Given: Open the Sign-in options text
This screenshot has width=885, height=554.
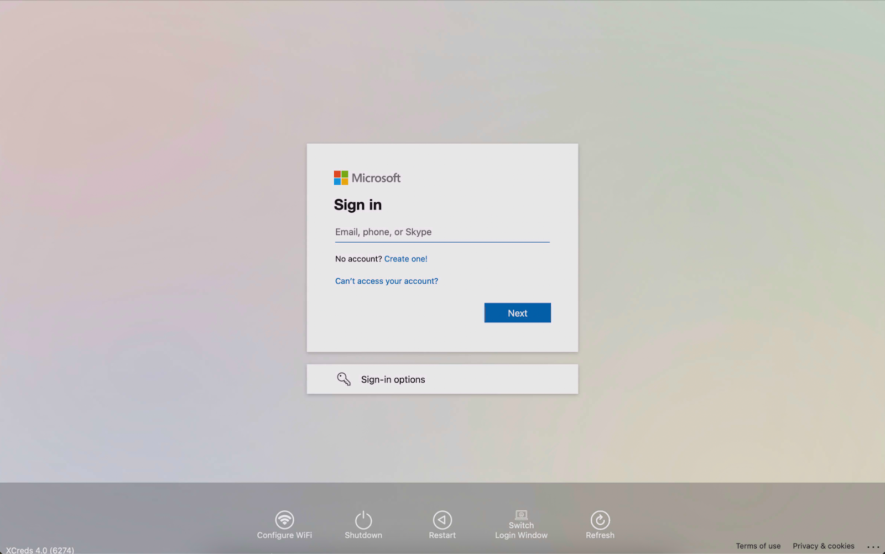Looking at the screenshot, I should pyautogui.click(x=393, y=379).
